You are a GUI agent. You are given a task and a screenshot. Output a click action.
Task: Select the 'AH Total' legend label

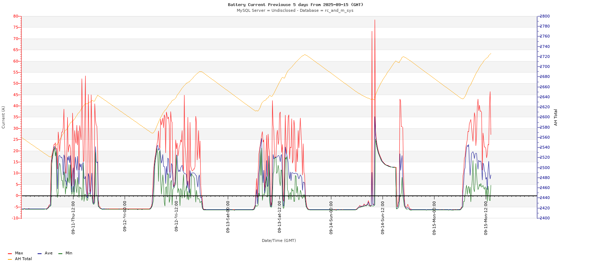(23, 259)
